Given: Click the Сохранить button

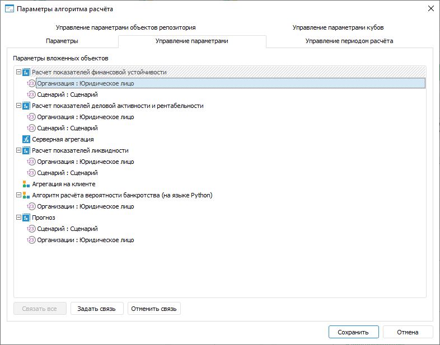Looking at the screenshot, I should [x=353, y=332].
